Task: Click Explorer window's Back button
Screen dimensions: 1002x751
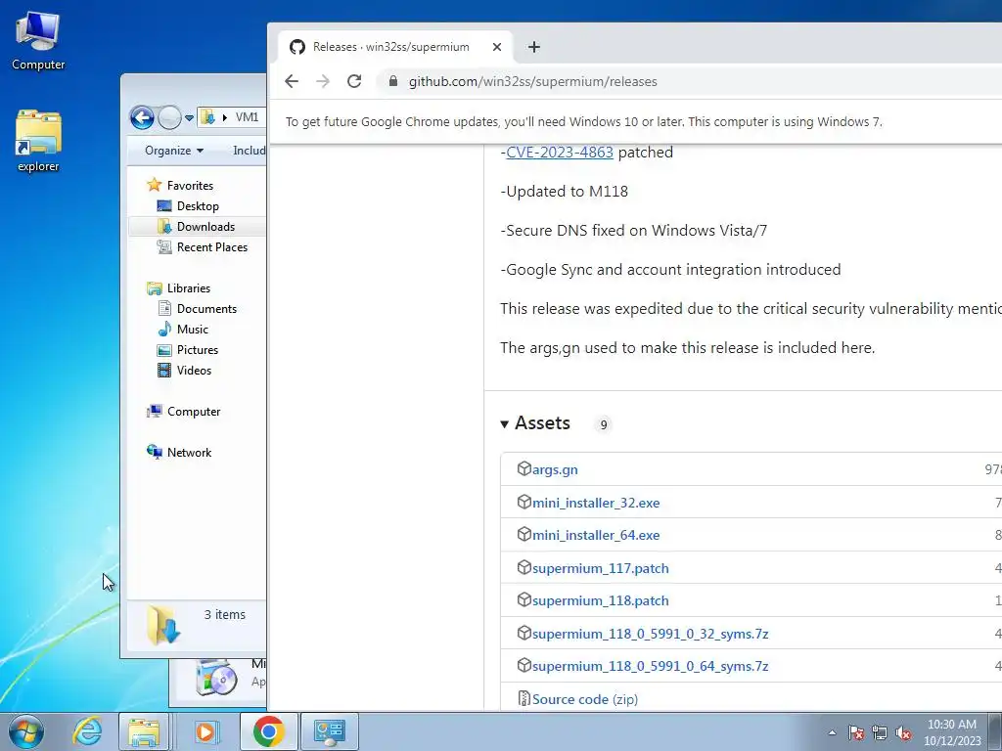Action: tap(142, 117)
